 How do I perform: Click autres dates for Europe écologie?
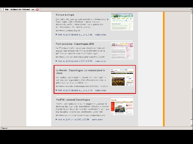(x=101, y=35)
